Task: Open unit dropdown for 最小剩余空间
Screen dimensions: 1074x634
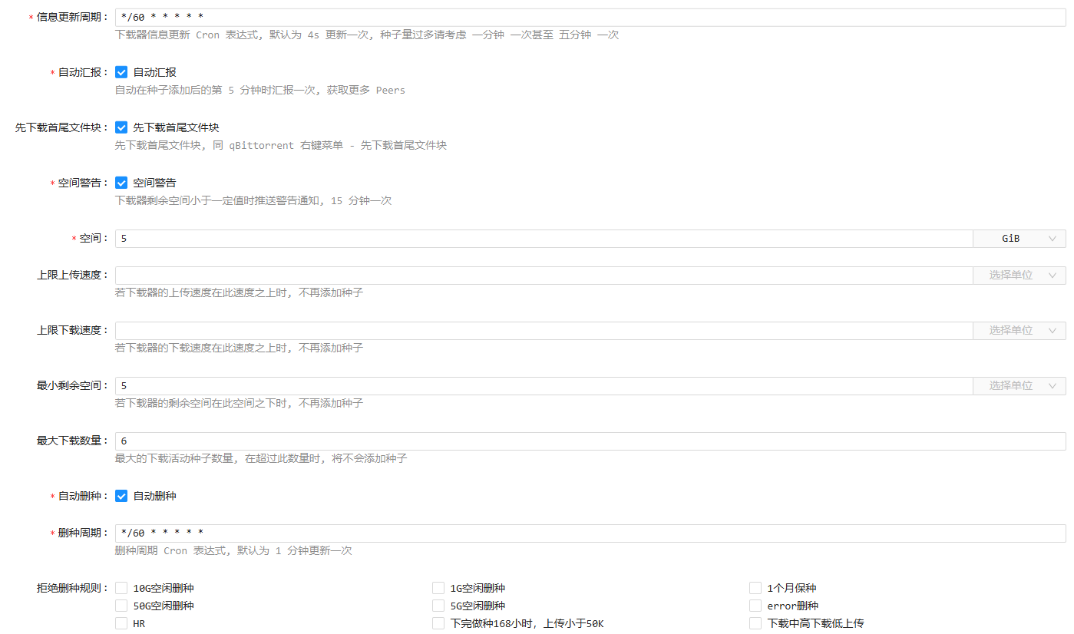Action: coord(1019,385)
